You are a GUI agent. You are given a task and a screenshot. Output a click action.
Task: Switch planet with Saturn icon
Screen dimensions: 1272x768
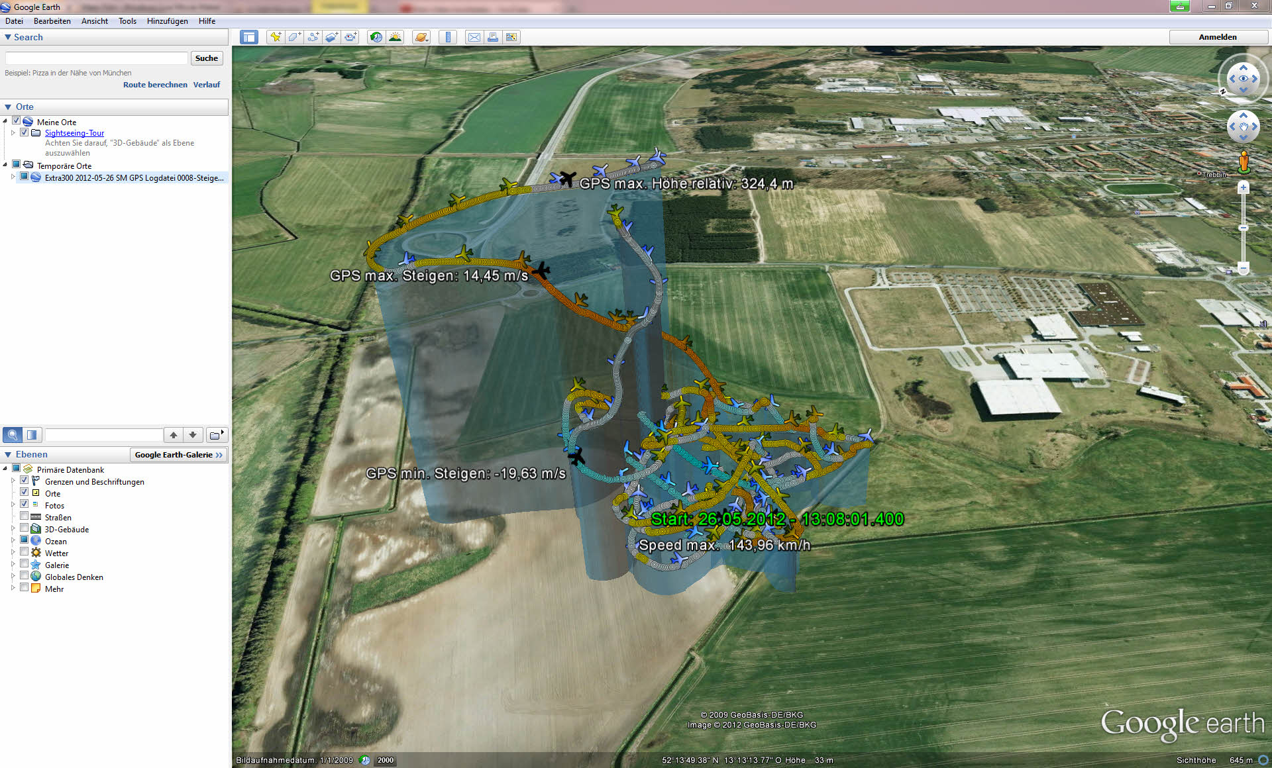(421, 37)
